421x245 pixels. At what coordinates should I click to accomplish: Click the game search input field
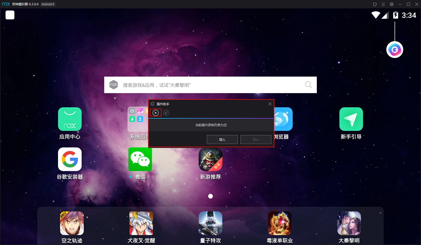coord(210,85)
